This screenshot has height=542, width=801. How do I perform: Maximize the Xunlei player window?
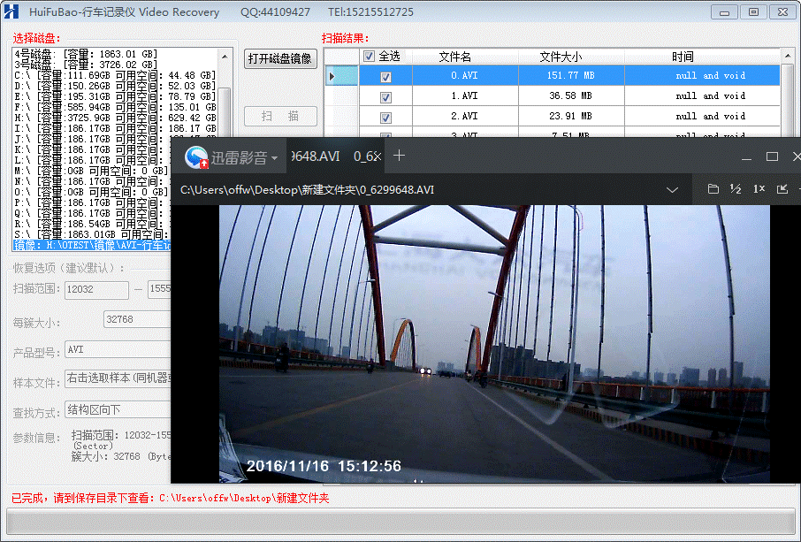click(x=773, y=156)
